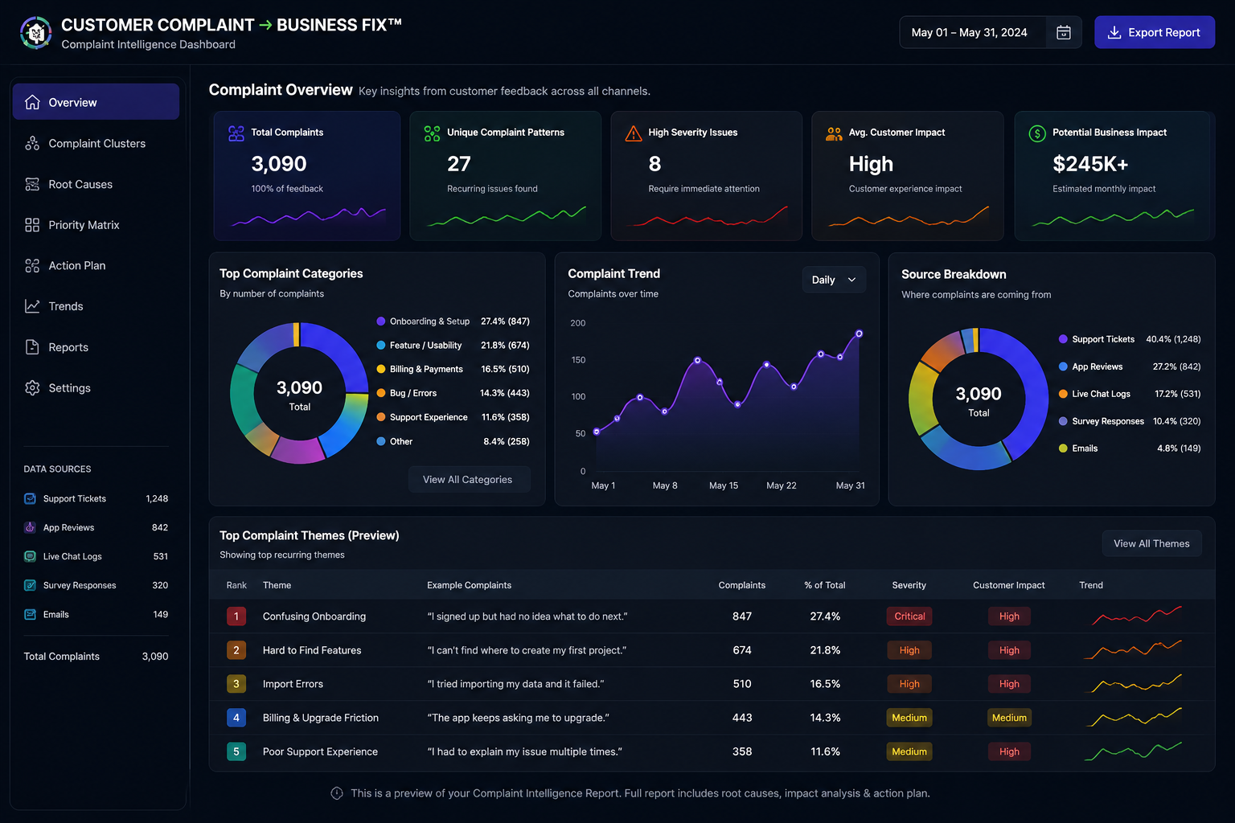Click the "I tried importing my data" example
Screen dimensions: 1235x823
pos(515,684)
